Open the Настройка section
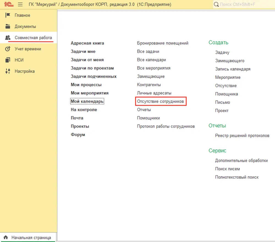This screenshot has width=275, height=242. click(24, 71)
